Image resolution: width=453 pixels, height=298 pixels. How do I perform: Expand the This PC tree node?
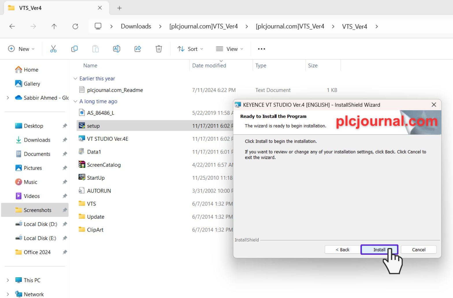tap(8, 280)
